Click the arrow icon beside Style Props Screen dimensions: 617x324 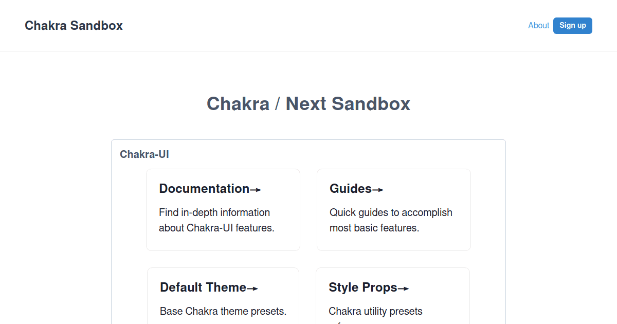click(404, 288)
